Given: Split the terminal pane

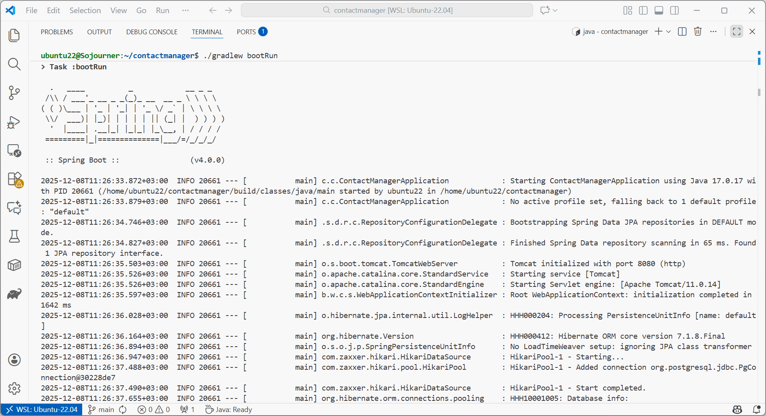Looking at the screenshot, I should (682, 31).
